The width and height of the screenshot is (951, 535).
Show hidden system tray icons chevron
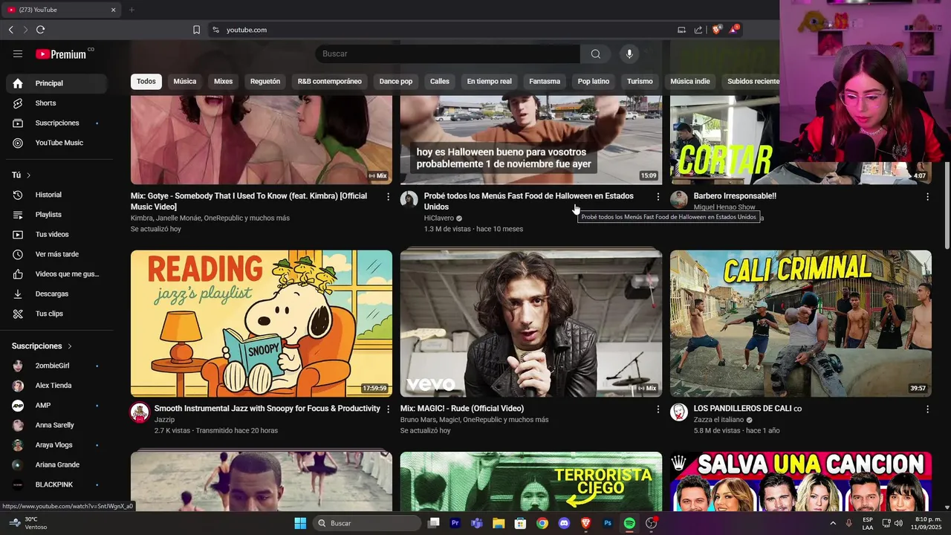point(833,523)
